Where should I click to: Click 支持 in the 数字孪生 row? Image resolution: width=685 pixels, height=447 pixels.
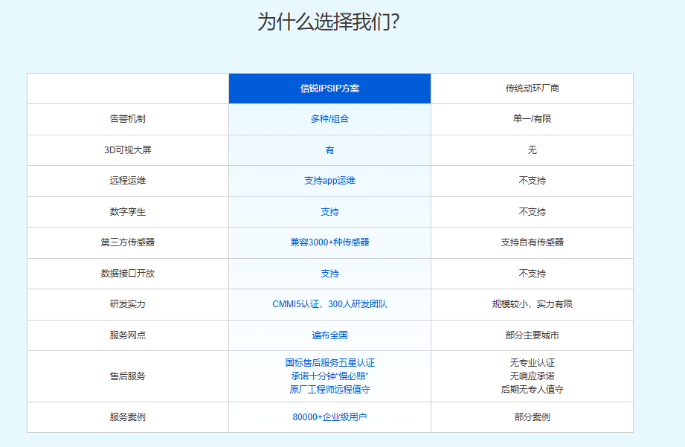click(x=329, y=212)
